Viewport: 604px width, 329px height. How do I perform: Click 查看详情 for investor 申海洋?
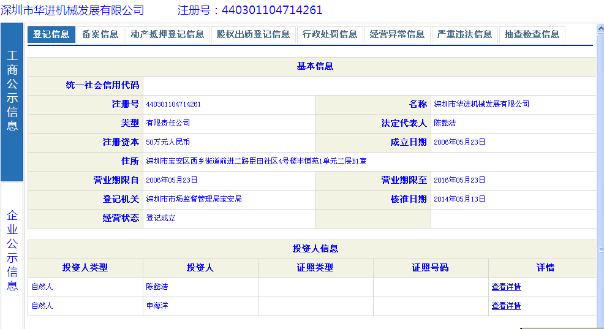[506, 306]
